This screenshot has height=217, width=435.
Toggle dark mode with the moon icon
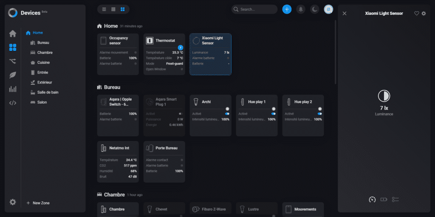(314, 9)
